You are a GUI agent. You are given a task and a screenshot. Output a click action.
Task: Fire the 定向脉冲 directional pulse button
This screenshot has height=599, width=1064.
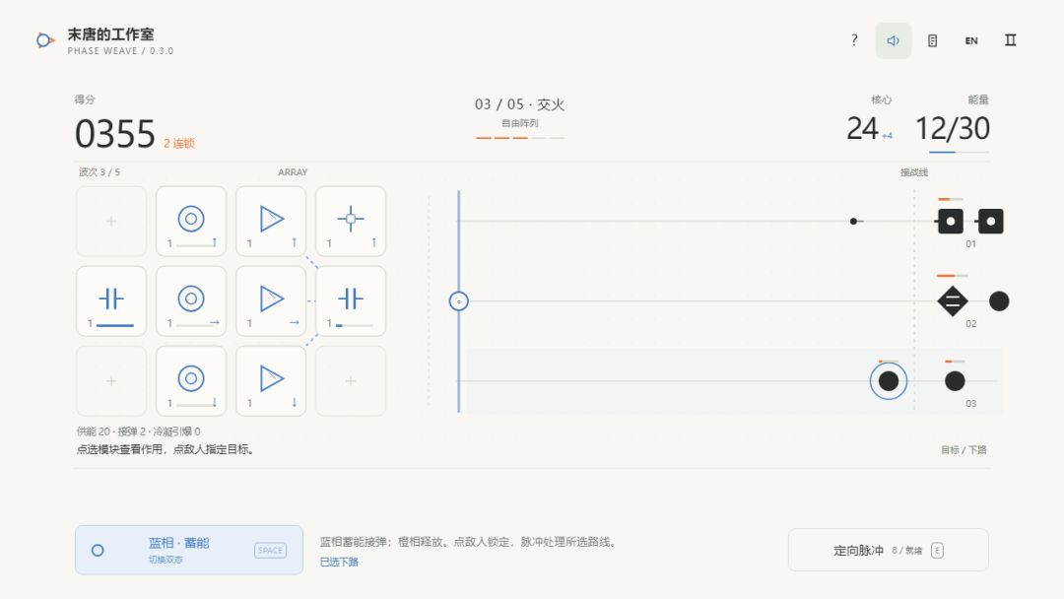(889, 550)
